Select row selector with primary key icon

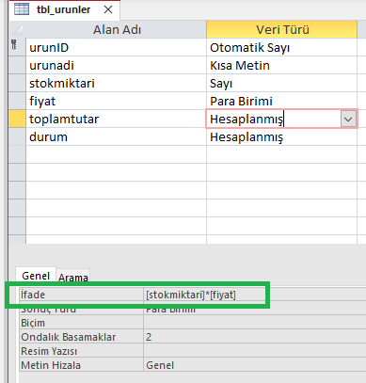[x=17, y=48]
